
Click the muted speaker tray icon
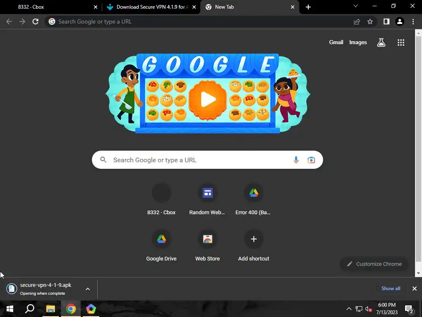368,309
